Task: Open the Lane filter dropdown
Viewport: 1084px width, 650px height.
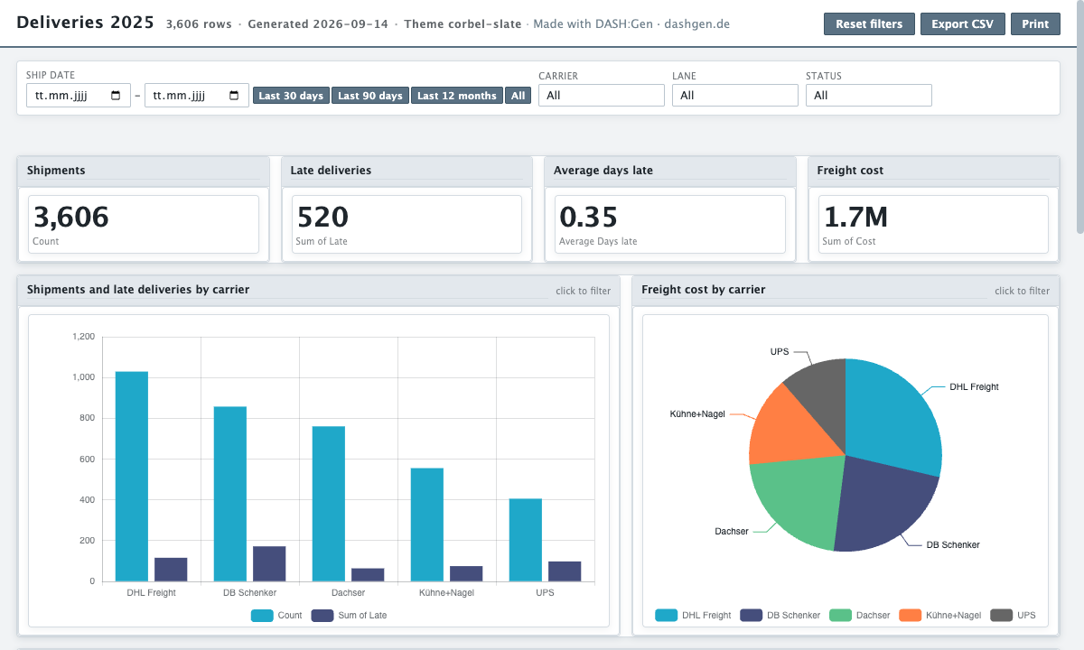Action: click(x=735, y=96)
